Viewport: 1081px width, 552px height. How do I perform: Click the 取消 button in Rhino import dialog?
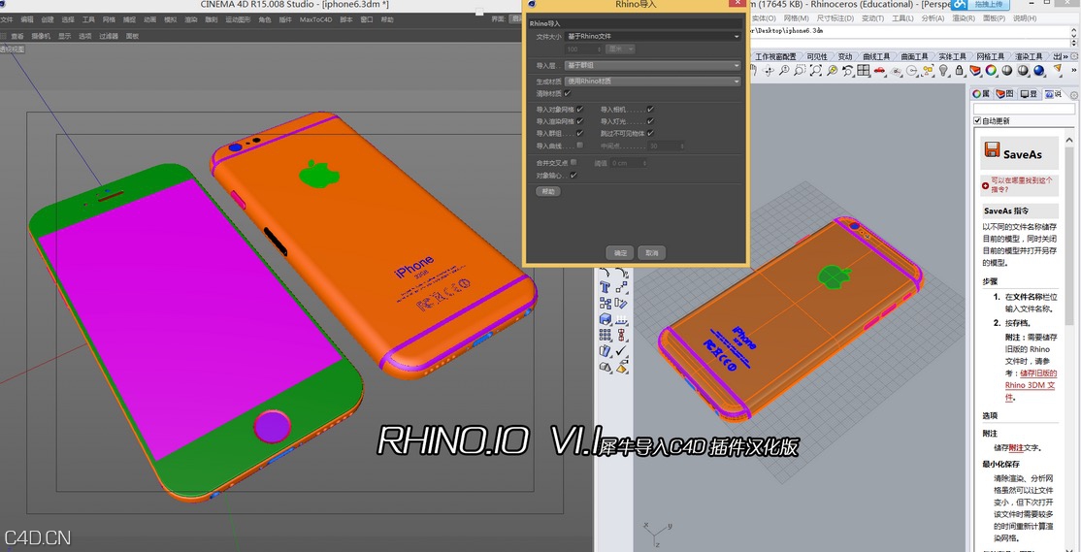651,253
